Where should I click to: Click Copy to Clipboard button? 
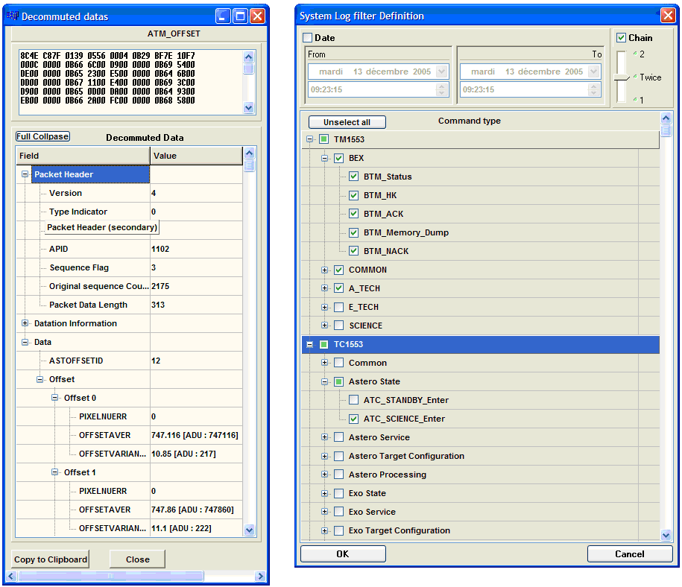[x=51, y=559]
